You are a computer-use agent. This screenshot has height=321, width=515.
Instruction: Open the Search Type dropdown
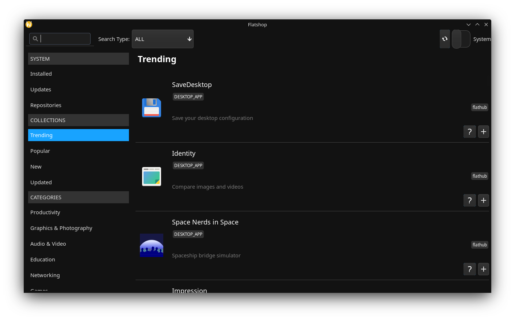point(163,39)
